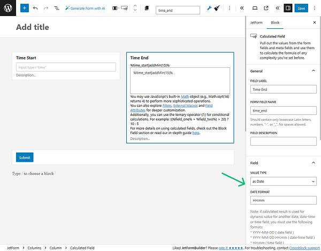Select the Block tab in sidebar
The image size is (321, 251).
tap(275, 23)
